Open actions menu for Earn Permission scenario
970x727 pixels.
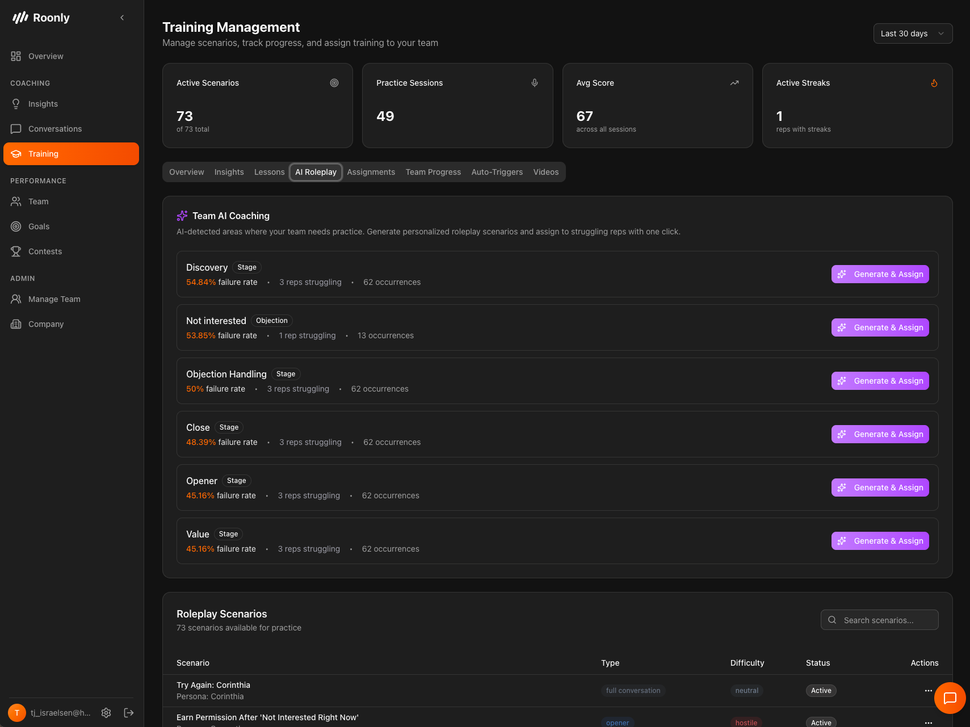[928, 722]
